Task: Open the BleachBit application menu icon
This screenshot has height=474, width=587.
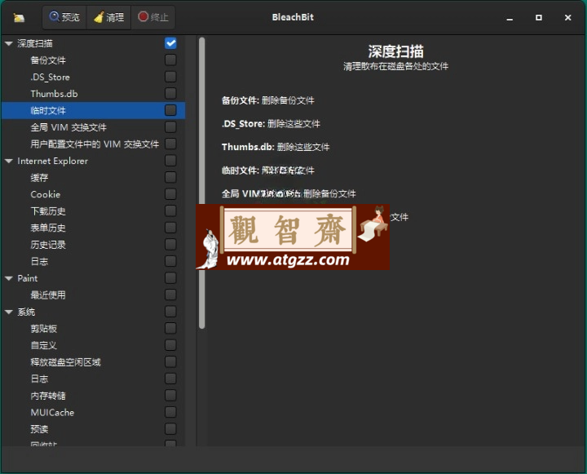Action: coord(19,17)
